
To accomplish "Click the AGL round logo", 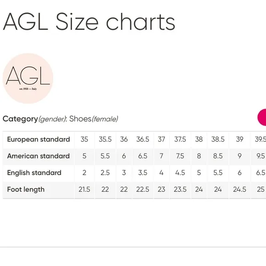I will (28, 78).
